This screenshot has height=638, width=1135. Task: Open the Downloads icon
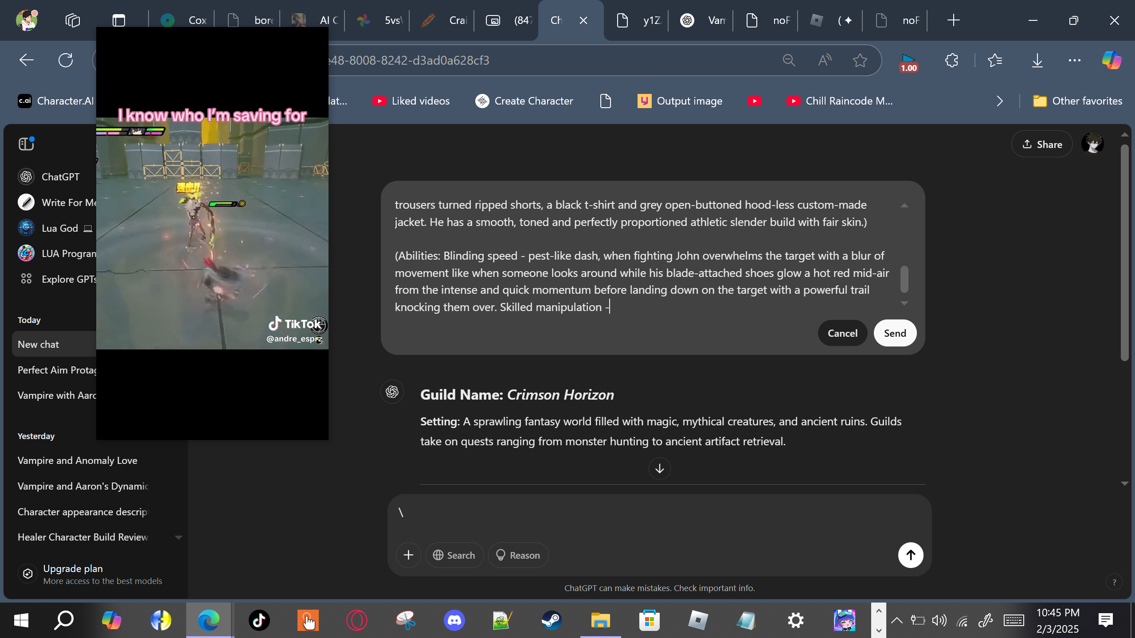1037,60
